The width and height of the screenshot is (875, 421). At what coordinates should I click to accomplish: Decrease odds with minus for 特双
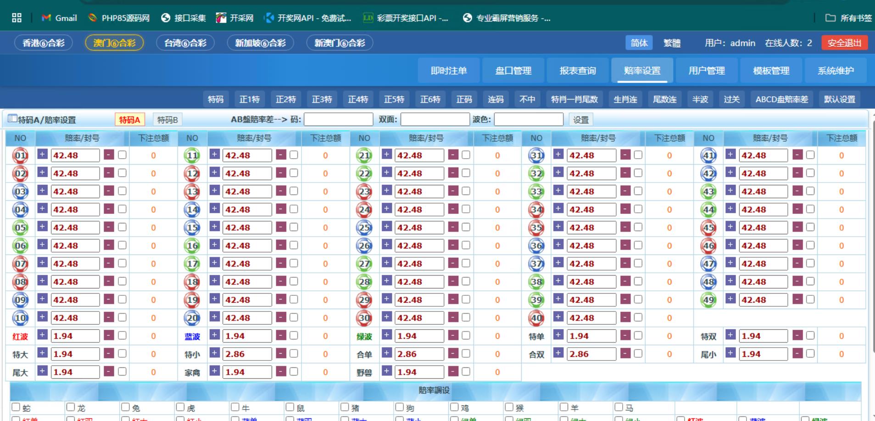click(x=797, y=335)
